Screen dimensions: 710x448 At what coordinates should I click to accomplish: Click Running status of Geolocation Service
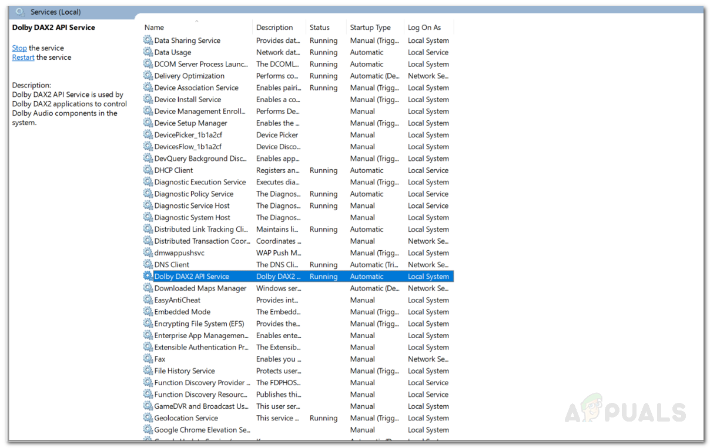point(324,418)
